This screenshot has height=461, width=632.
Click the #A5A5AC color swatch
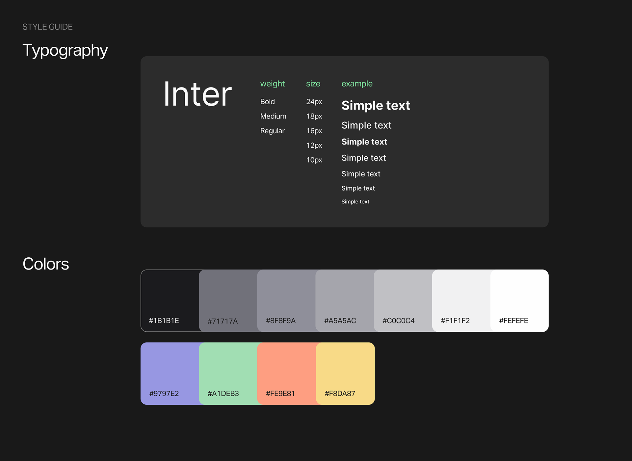pos(344,300)
